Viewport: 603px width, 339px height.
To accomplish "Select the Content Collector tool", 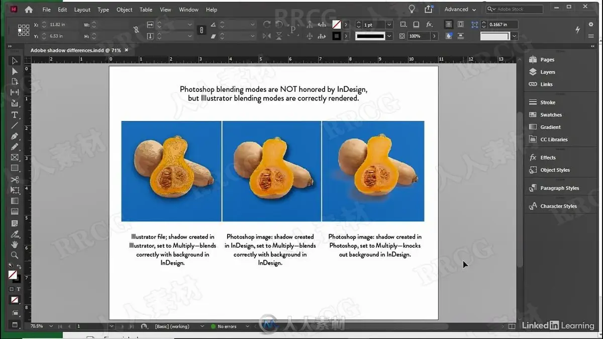I will pos(15,103).
